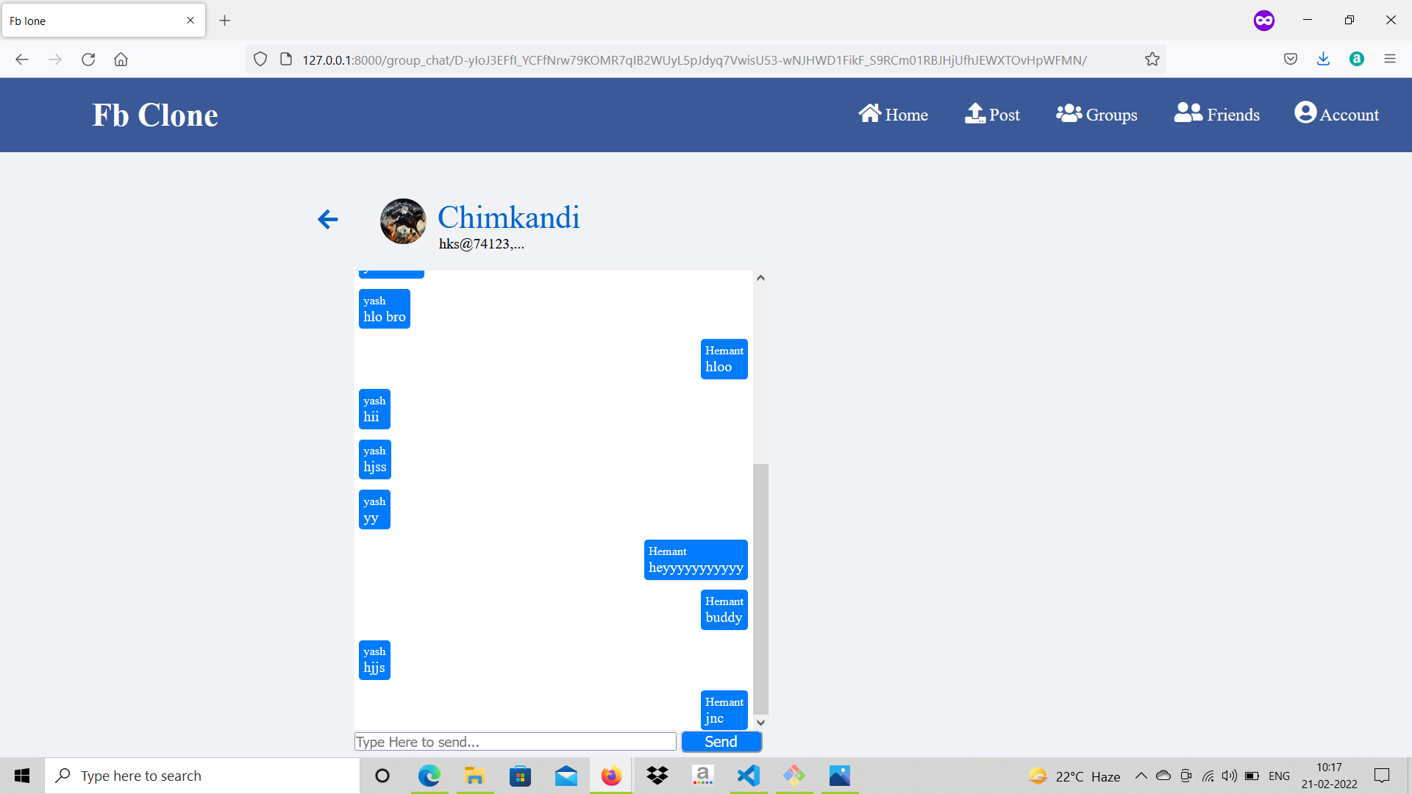Reload the page with the refresh icon
This screenshot has height=794, width=1412.
click(88, 60)
